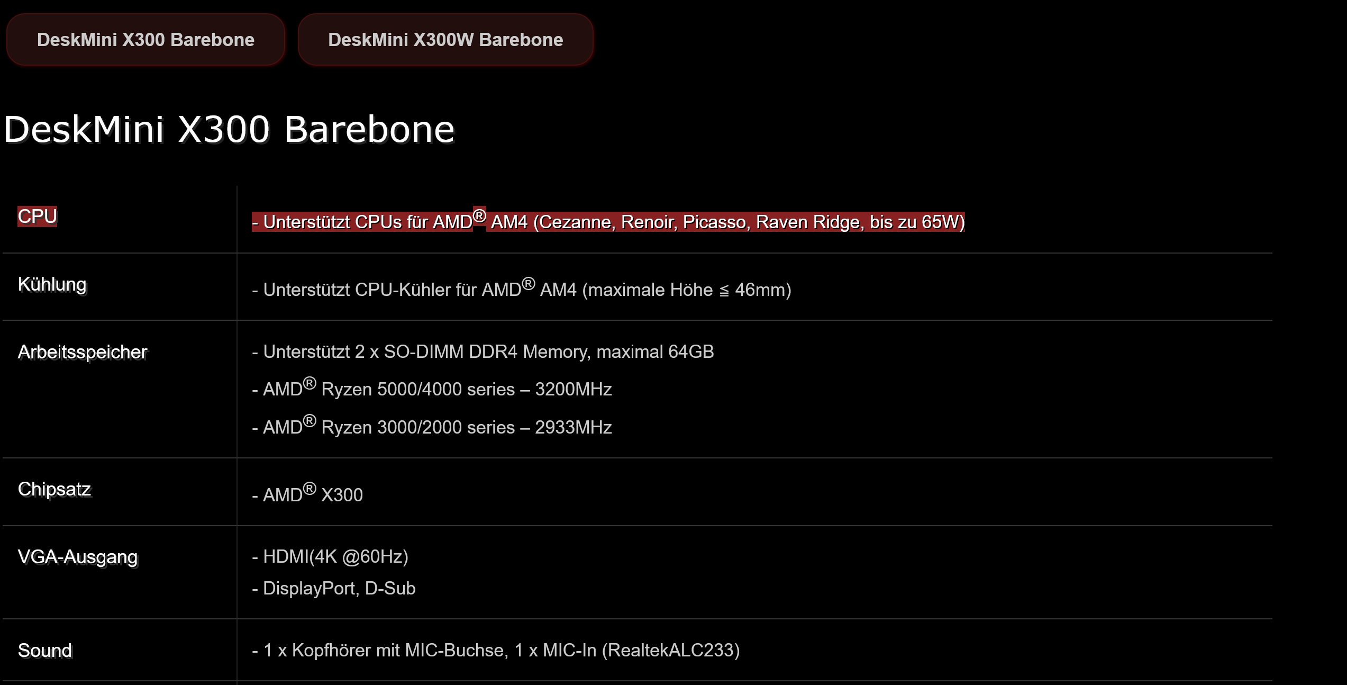Select the DeskMini X300W Barebone tab
1347x685 pixels.
(x=445, y=39)
